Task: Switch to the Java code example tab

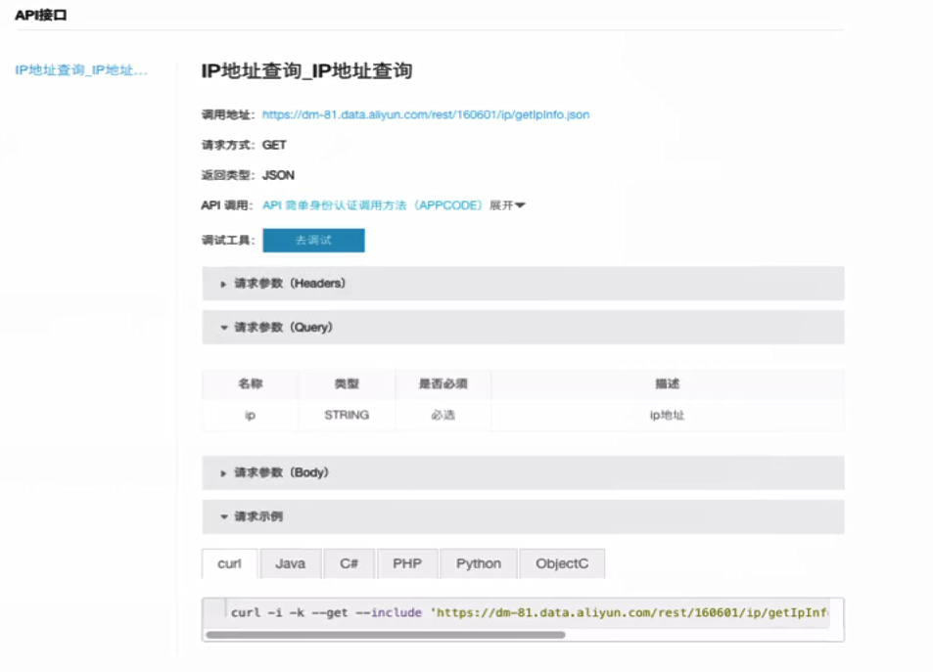Action: click(290, 563)
